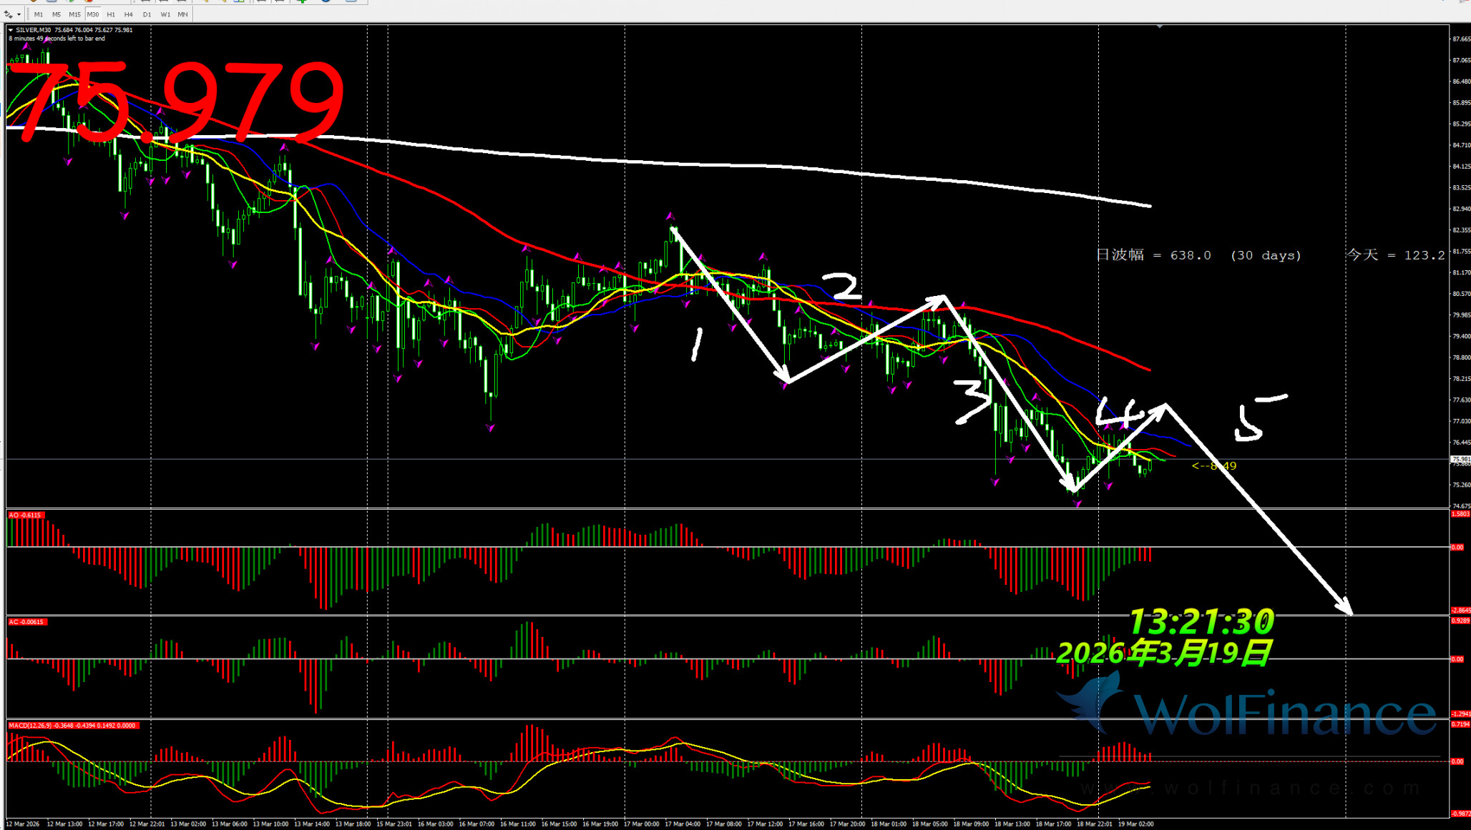
Task: Click the chart tools icon left of timeframes
Action: (8, 14)
